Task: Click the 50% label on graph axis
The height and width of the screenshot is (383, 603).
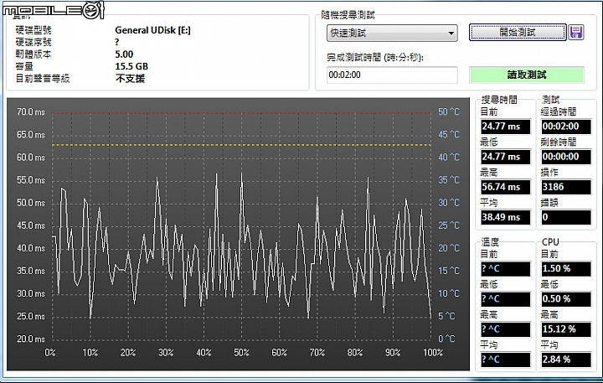Action: click(241, 353)
